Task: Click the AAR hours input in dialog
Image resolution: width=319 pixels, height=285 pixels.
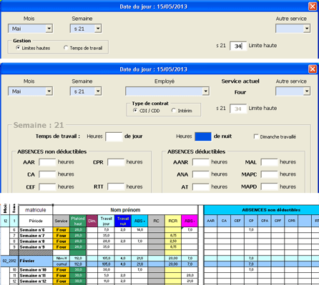Action: coord(47,162)
